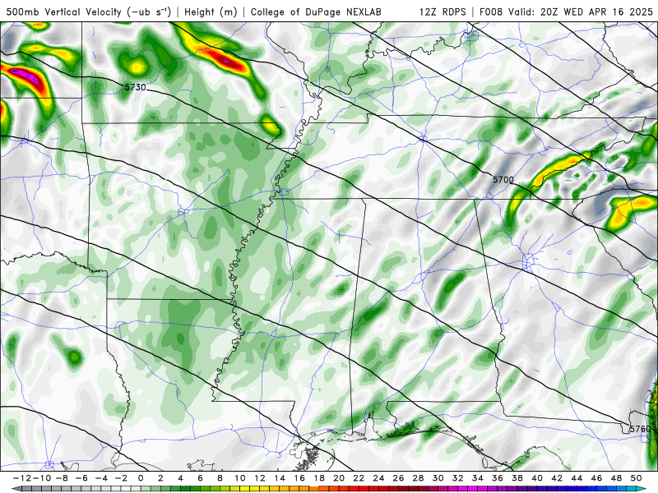Click 'College of DuPage NEXLAB' header text

(x=316, y=12)
